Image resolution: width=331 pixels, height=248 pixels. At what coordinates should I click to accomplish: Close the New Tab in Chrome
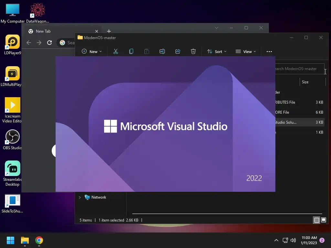pyautogui.click(x=97, y=31)
